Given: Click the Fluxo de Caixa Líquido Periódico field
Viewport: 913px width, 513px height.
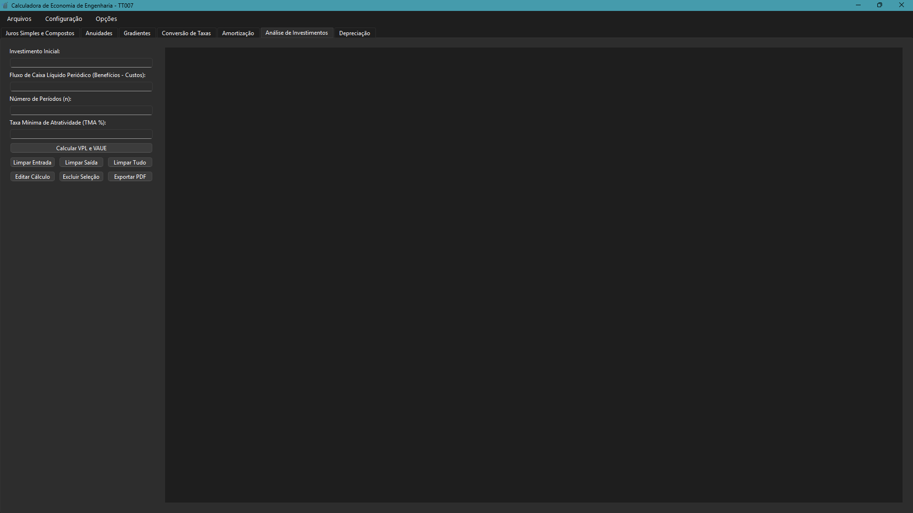Looking at the screenshot, I should coord(81,87).
